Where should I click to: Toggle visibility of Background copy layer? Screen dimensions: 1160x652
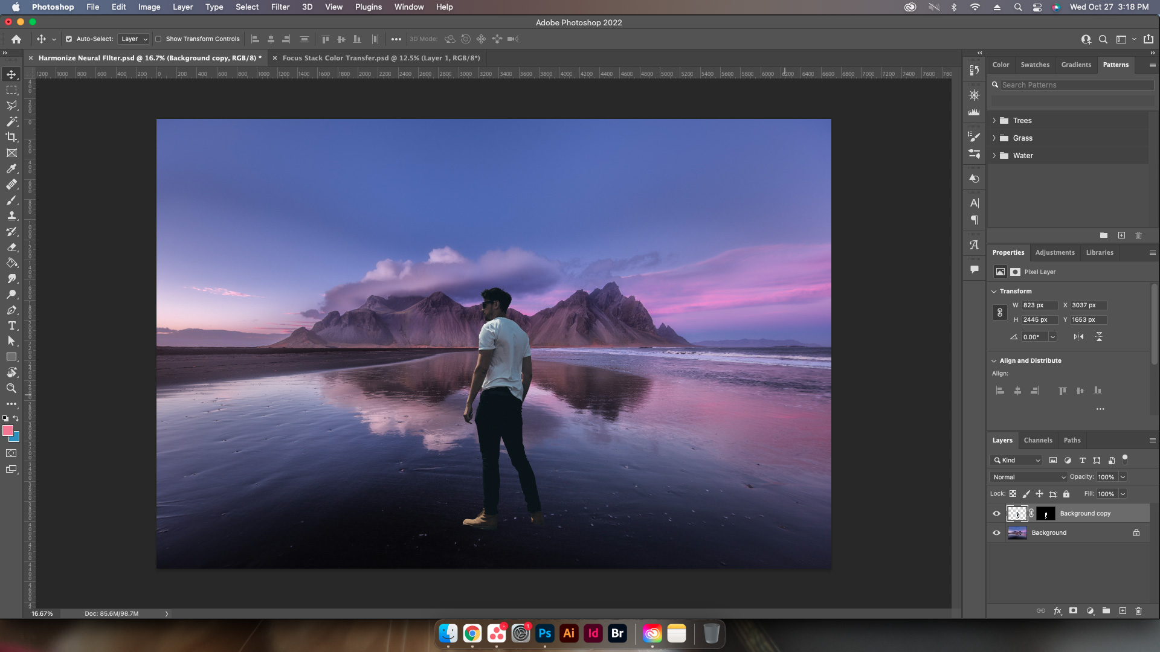pyautogui.click(x=996, y=514)
